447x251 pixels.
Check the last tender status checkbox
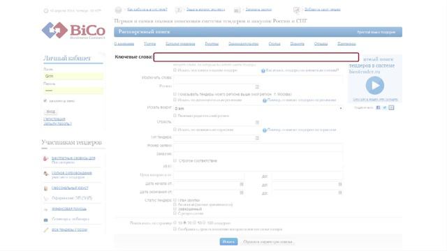pyautogui.click(x=175, y=213)
